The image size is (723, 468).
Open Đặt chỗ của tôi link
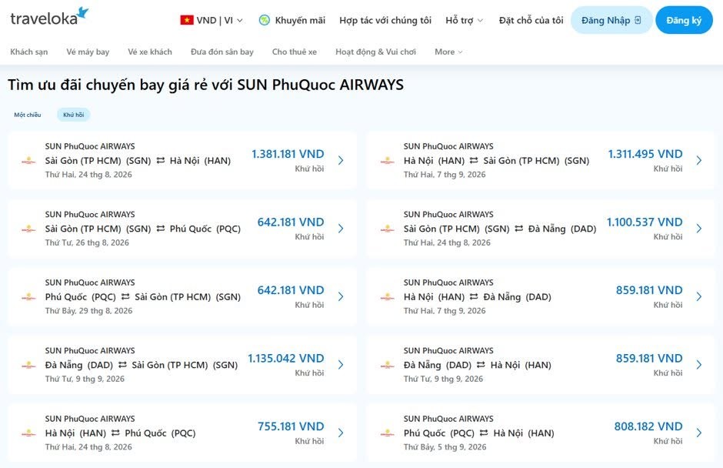[x=531, y=20]
